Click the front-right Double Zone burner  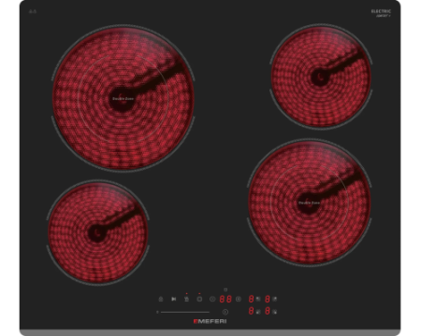click(310, 203)
